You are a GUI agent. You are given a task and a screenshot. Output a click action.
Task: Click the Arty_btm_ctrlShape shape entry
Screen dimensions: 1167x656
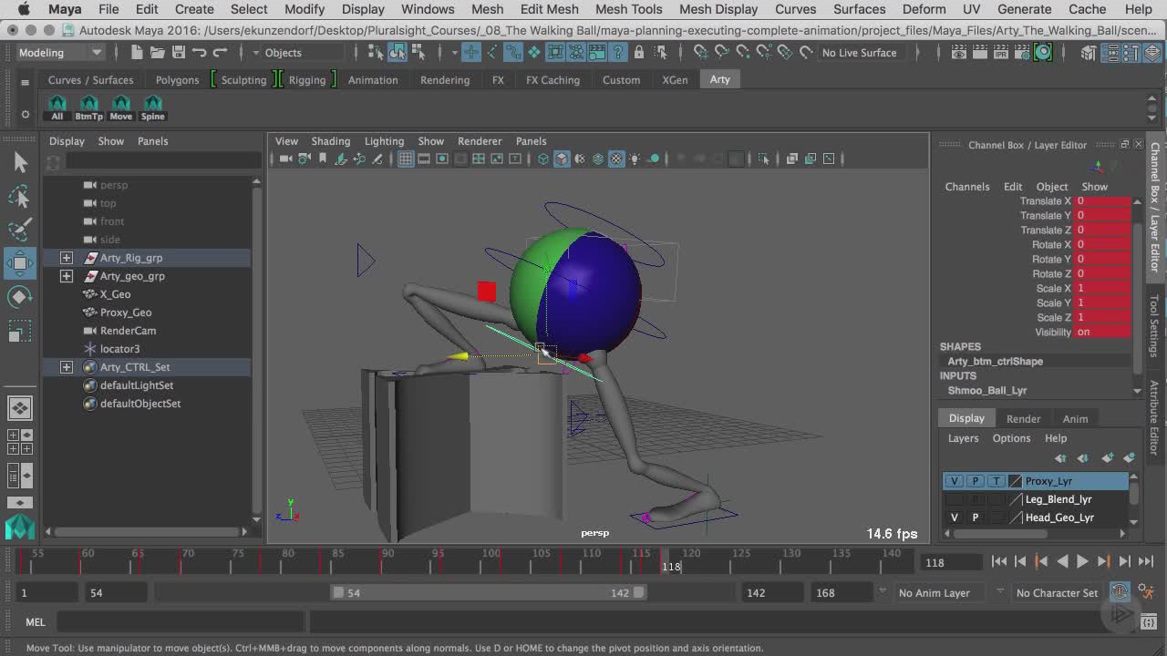995,362
